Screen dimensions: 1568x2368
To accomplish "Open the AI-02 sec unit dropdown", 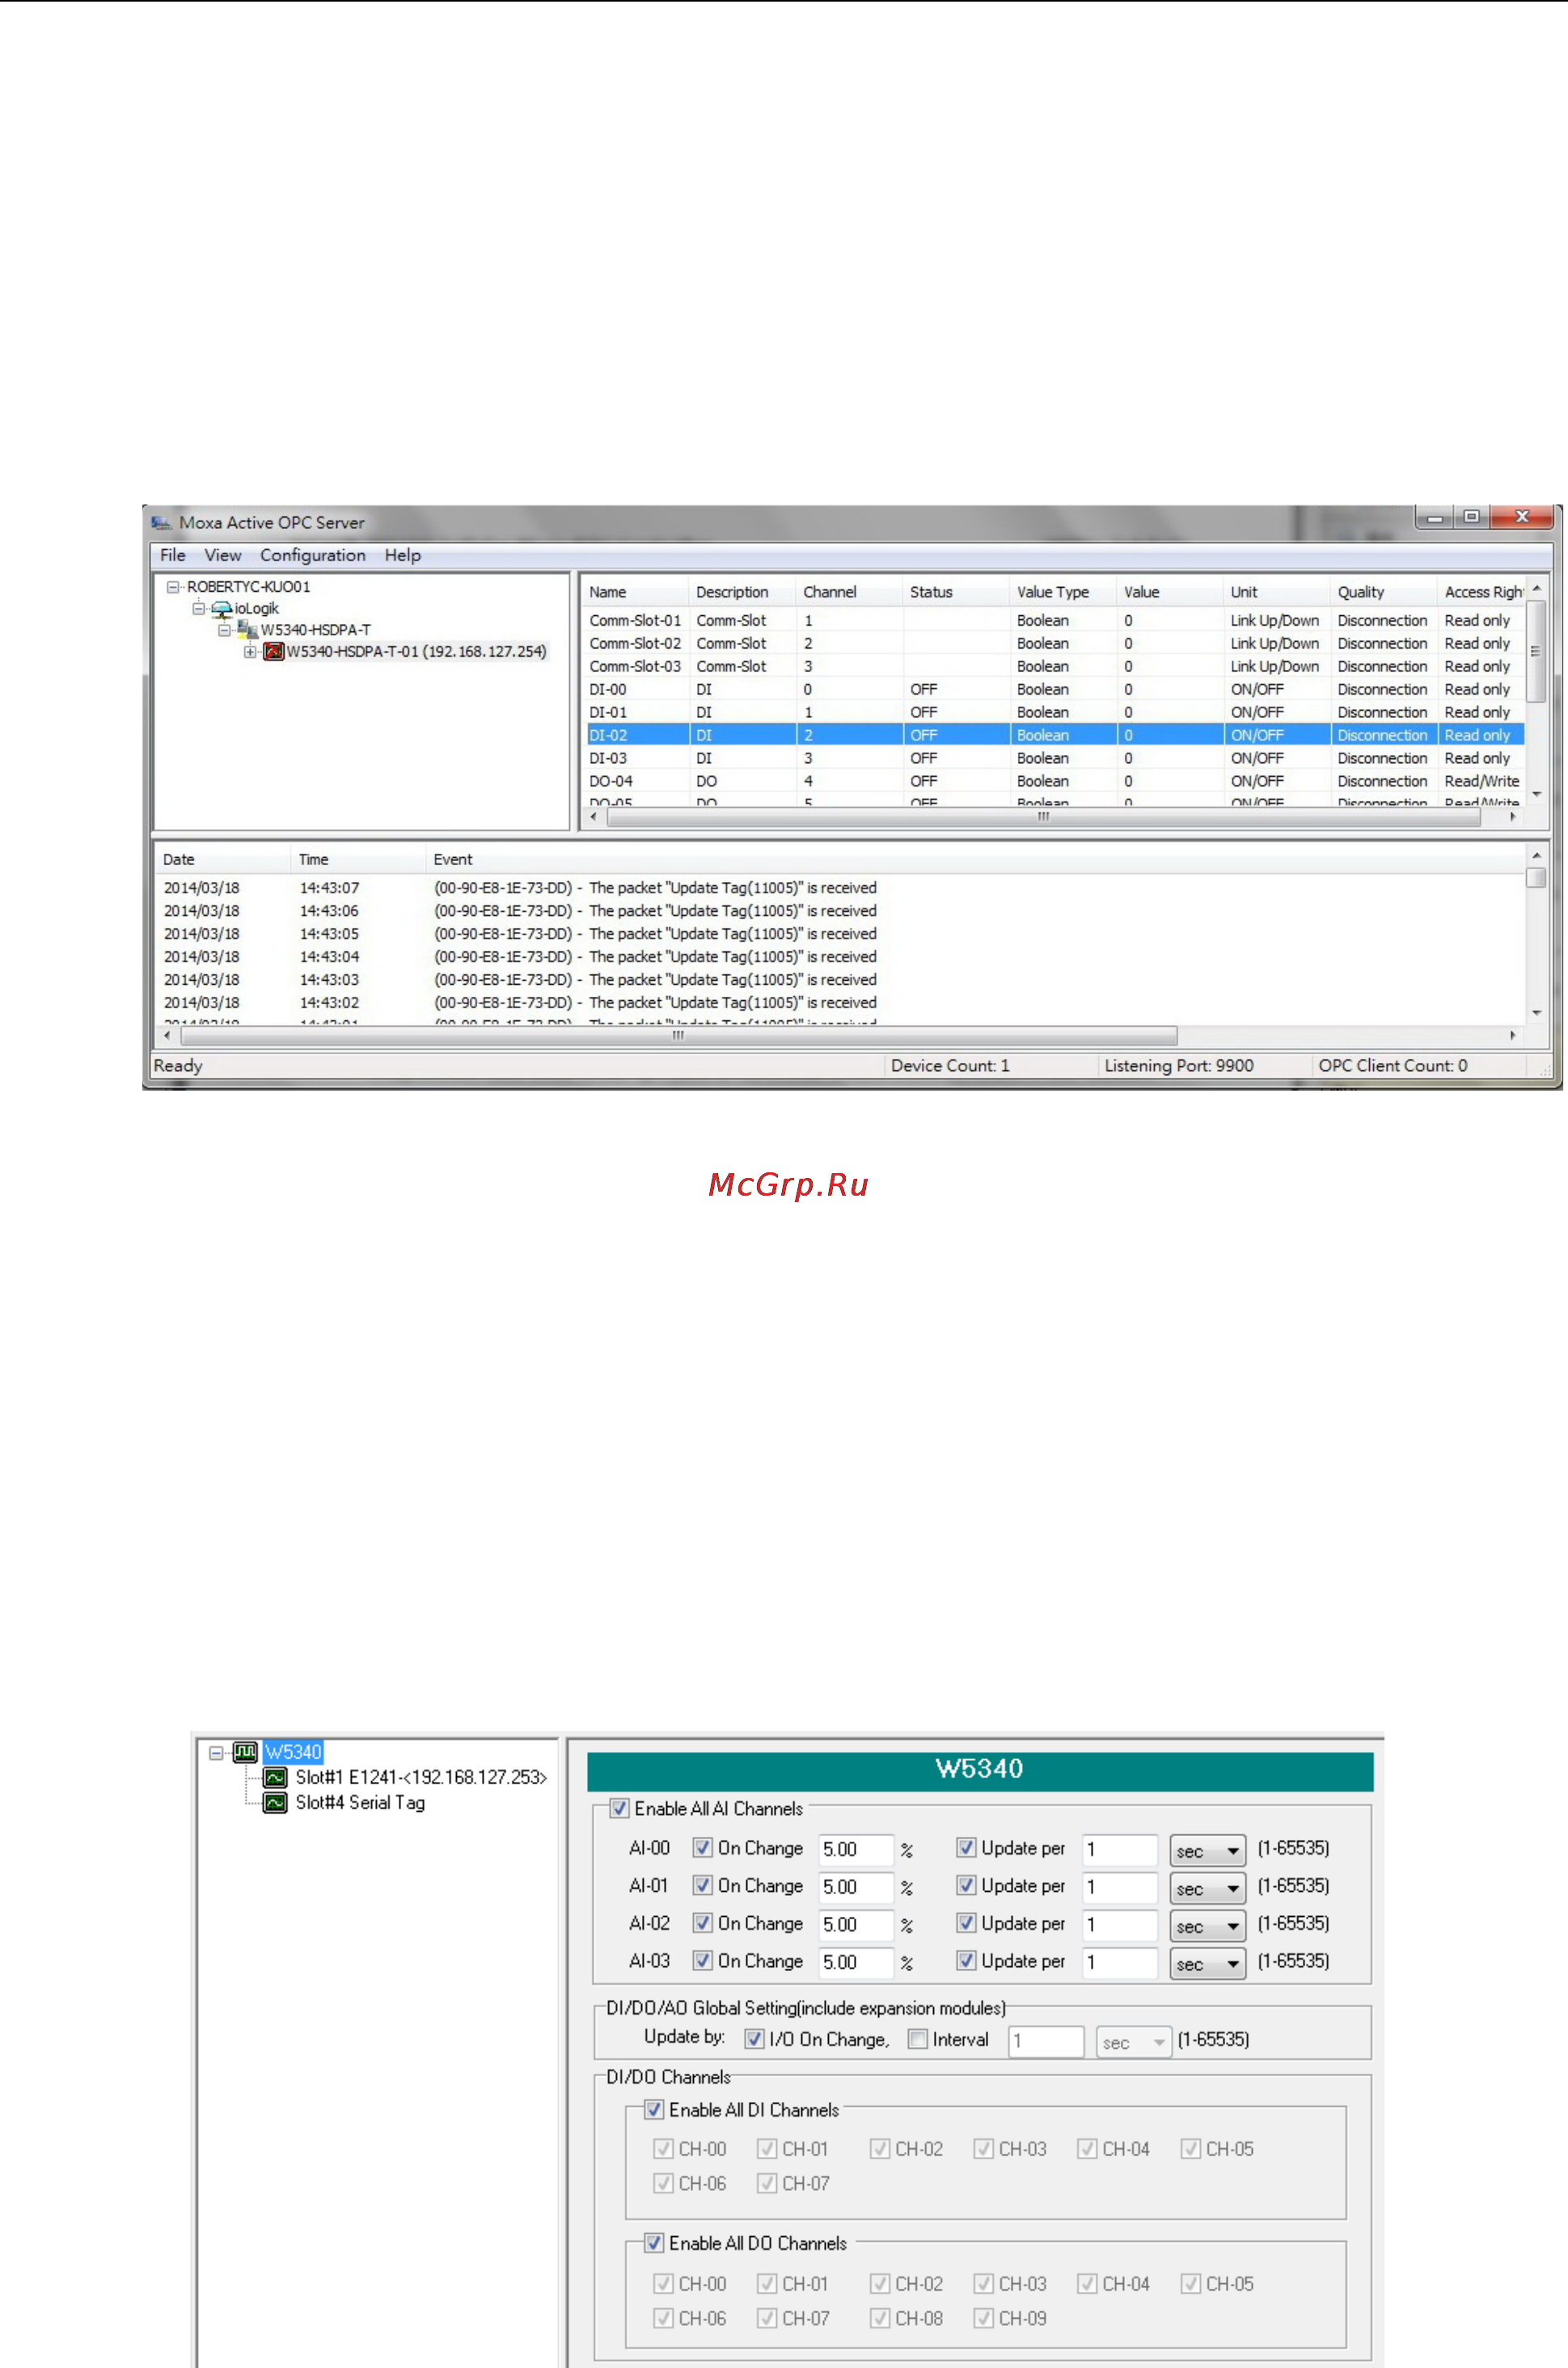I will click(1208, 1927).
